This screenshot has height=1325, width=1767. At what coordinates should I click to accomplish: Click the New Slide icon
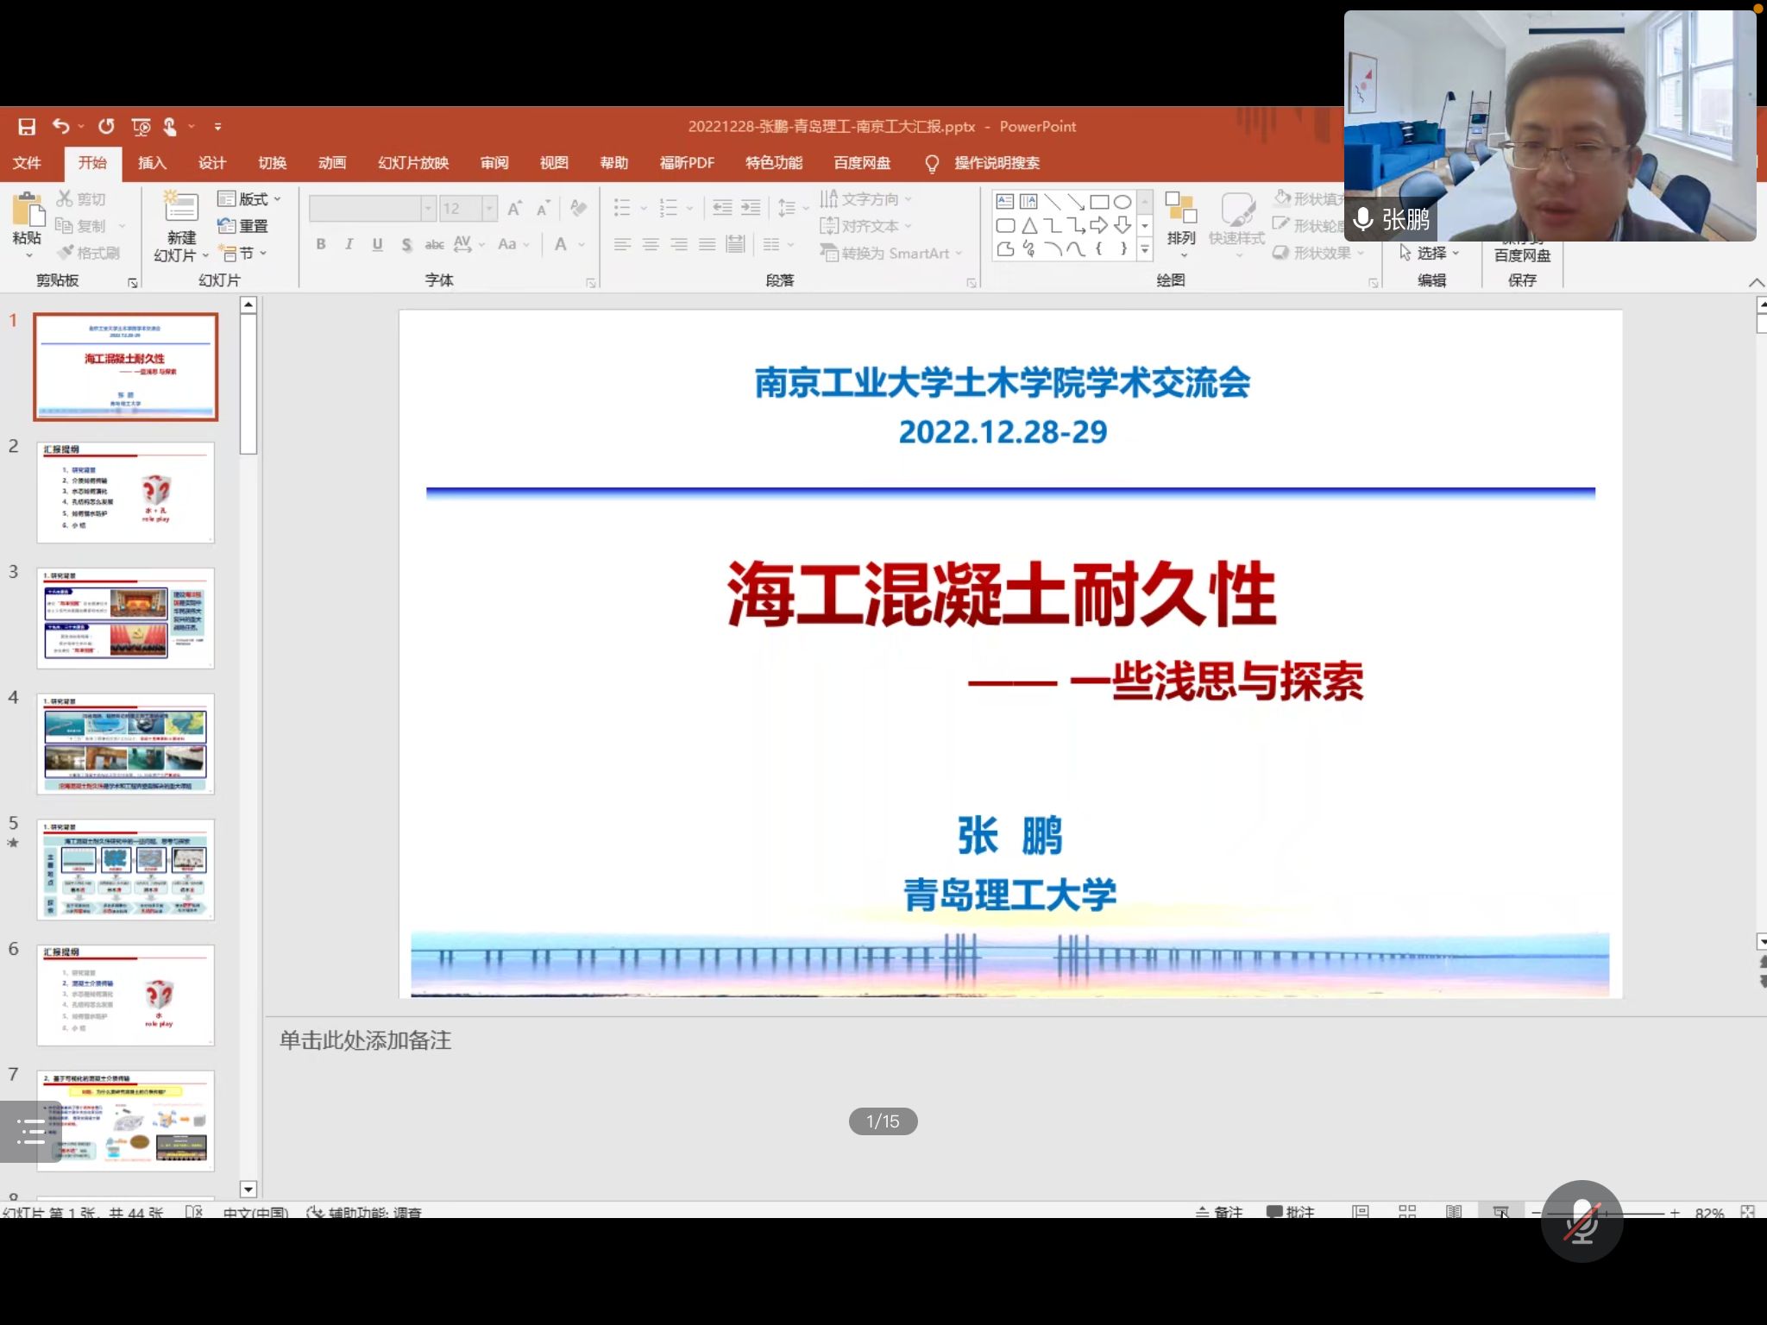[181, 208]
